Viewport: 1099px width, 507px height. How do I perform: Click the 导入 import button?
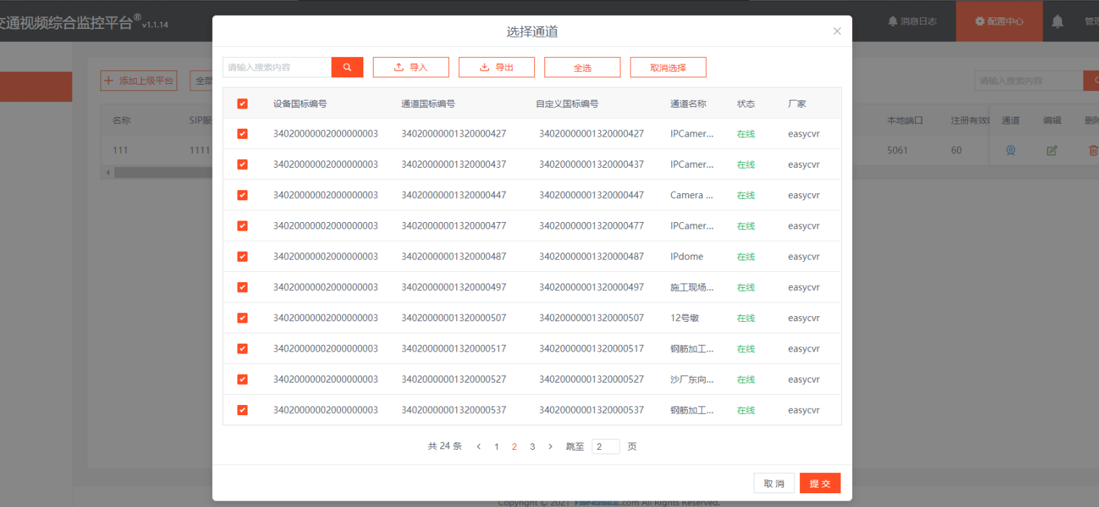tap(410, 67)
